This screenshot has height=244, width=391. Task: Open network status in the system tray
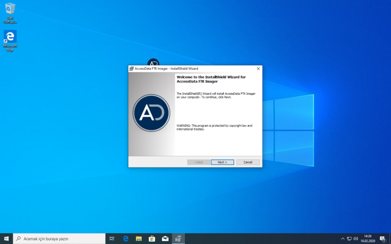(349, 239)
